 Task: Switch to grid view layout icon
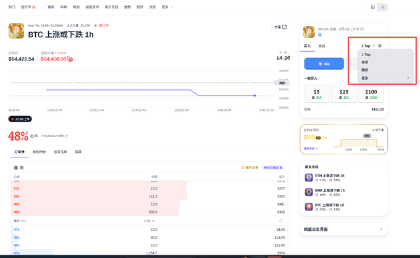372,7
